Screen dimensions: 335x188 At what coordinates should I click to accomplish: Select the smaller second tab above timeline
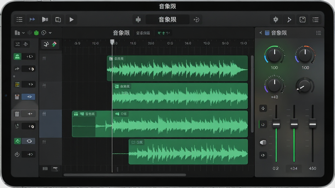click(x=143, y=33)
